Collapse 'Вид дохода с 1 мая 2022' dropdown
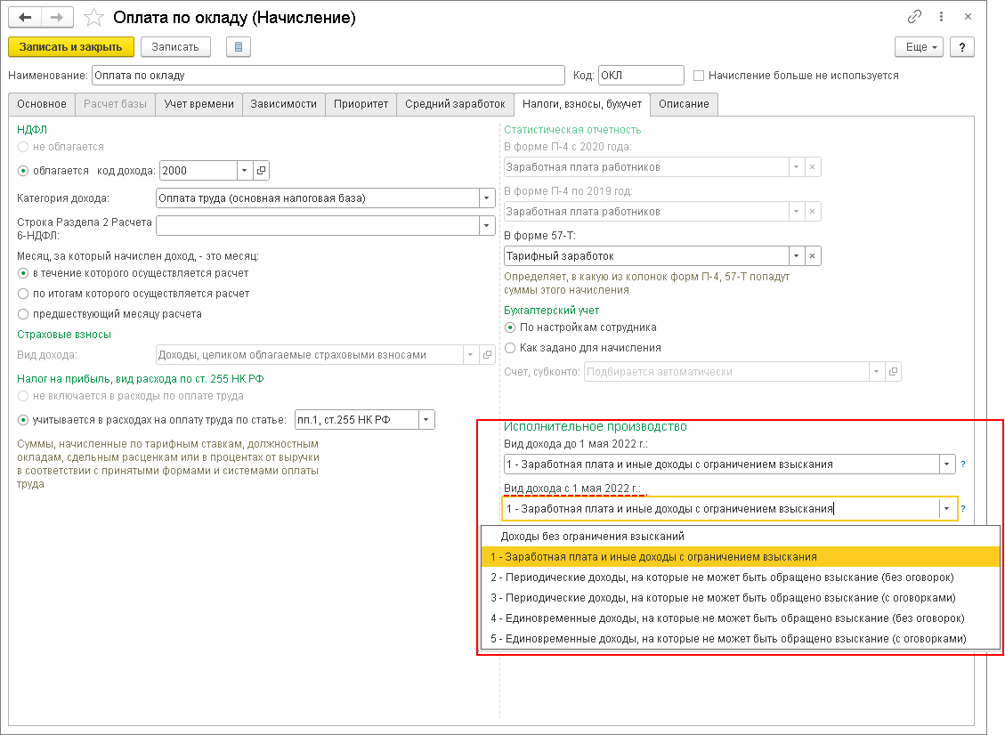This screenshot has height=735, width=1005. point(946,508)
